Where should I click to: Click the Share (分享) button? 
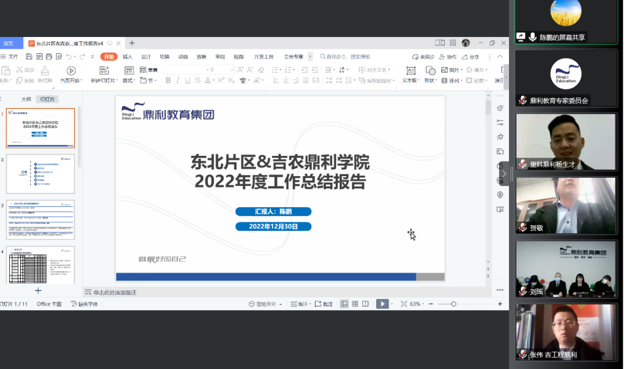pyautogui.click(x=470, y=57)
